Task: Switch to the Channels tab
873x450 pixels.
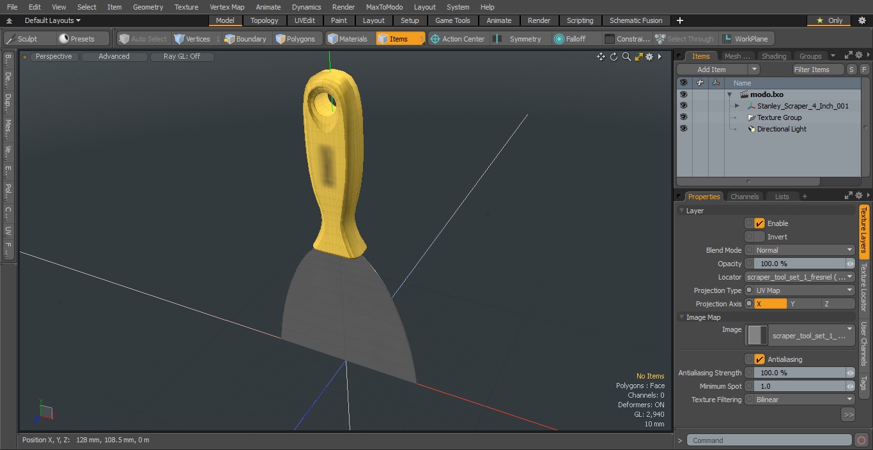Action: point(745,197)
